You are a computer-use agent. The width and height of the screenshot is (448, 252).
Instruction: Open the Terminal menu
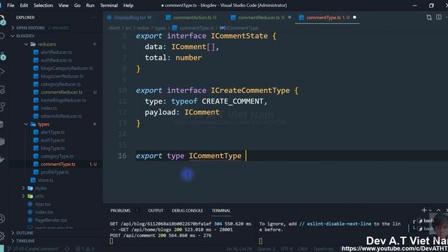[x=109, y=6]
